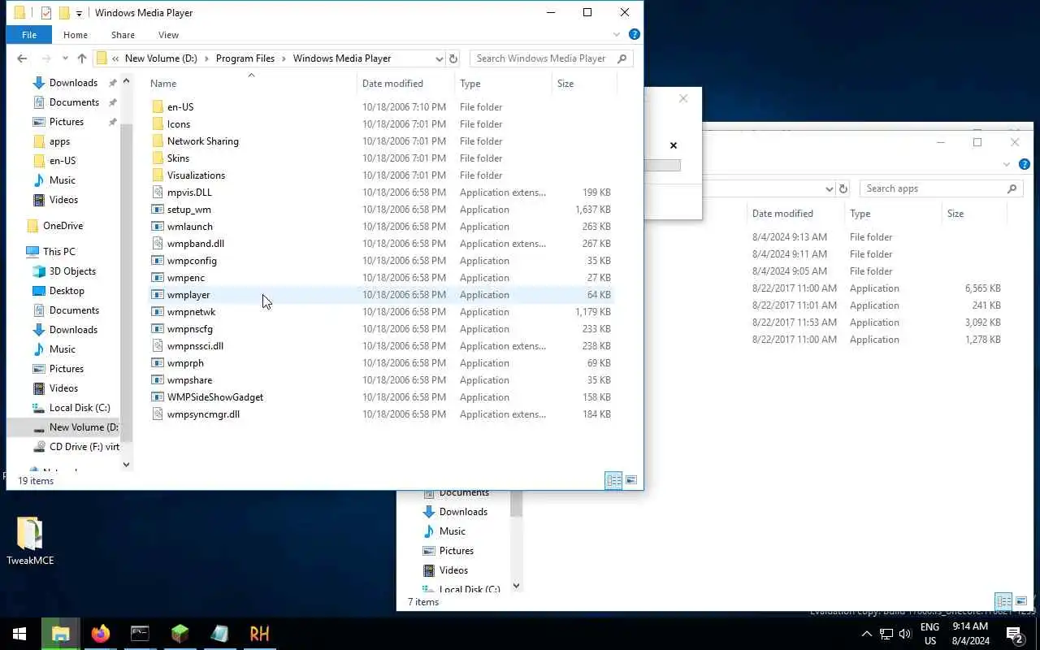This screenshot has width=1040, height=650.
Task: Expand the Program Files breadcrumb arrow
Action: [284, 58]
